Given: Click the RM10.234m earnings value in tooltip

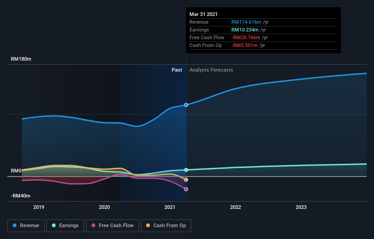Looking at the screenshot, I should pyautogui.click(x=245, y=30).
